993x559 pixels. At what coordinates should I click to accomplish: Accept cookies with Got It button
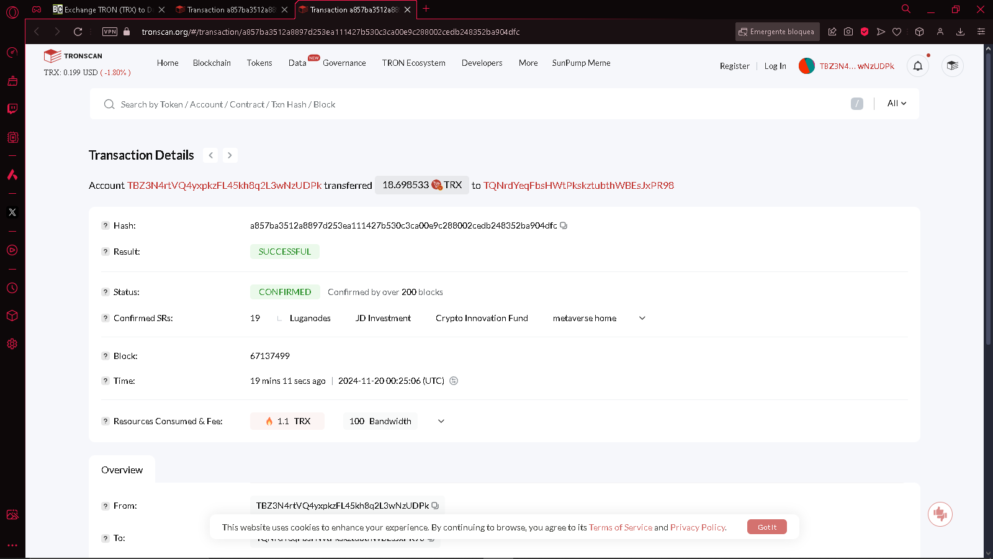tap(767, 527)
